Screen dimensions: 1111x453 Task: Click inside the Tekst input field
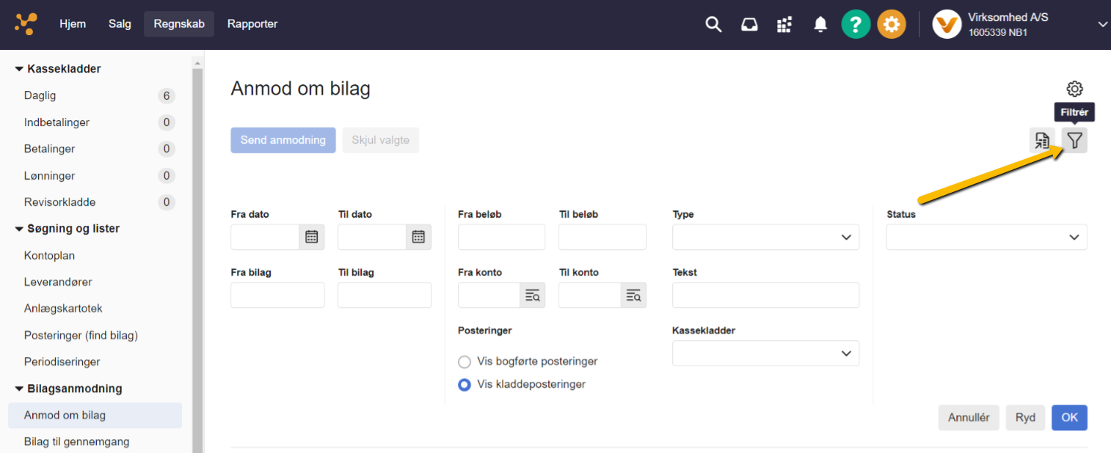point(765,295)
